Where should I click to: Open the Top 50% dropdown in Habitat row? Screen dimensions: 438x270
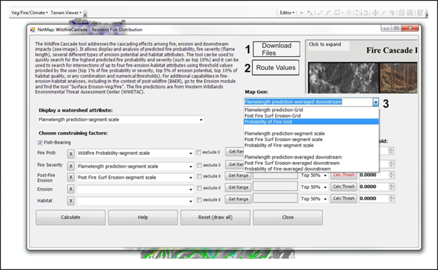pyautogui.click(x=325, y=199)
